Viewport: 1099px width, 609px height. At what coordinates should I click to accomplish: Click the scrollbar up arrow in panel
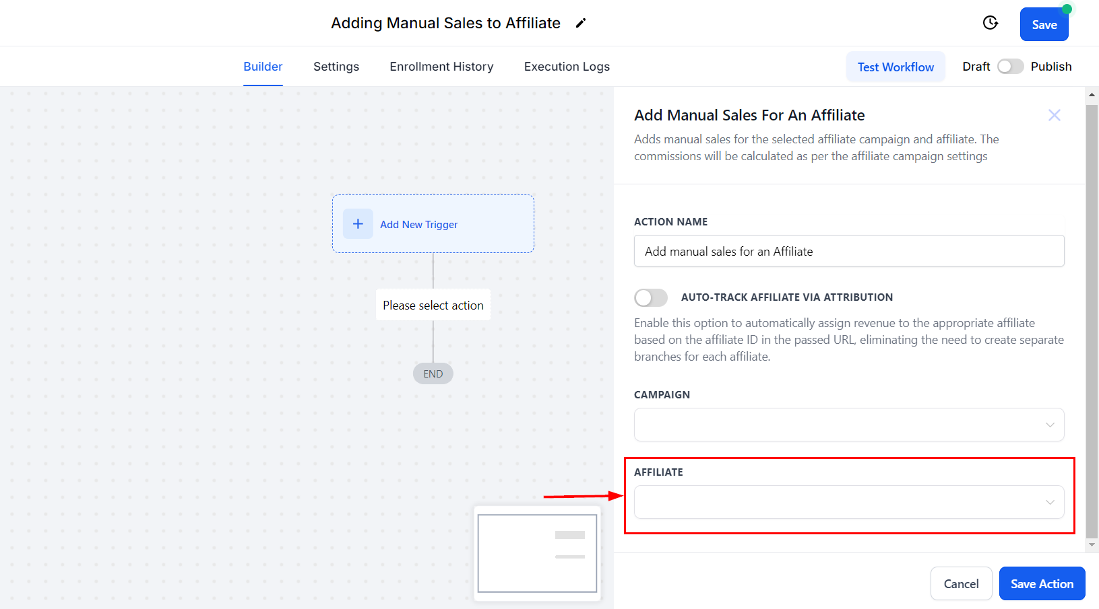point(1092,95)
